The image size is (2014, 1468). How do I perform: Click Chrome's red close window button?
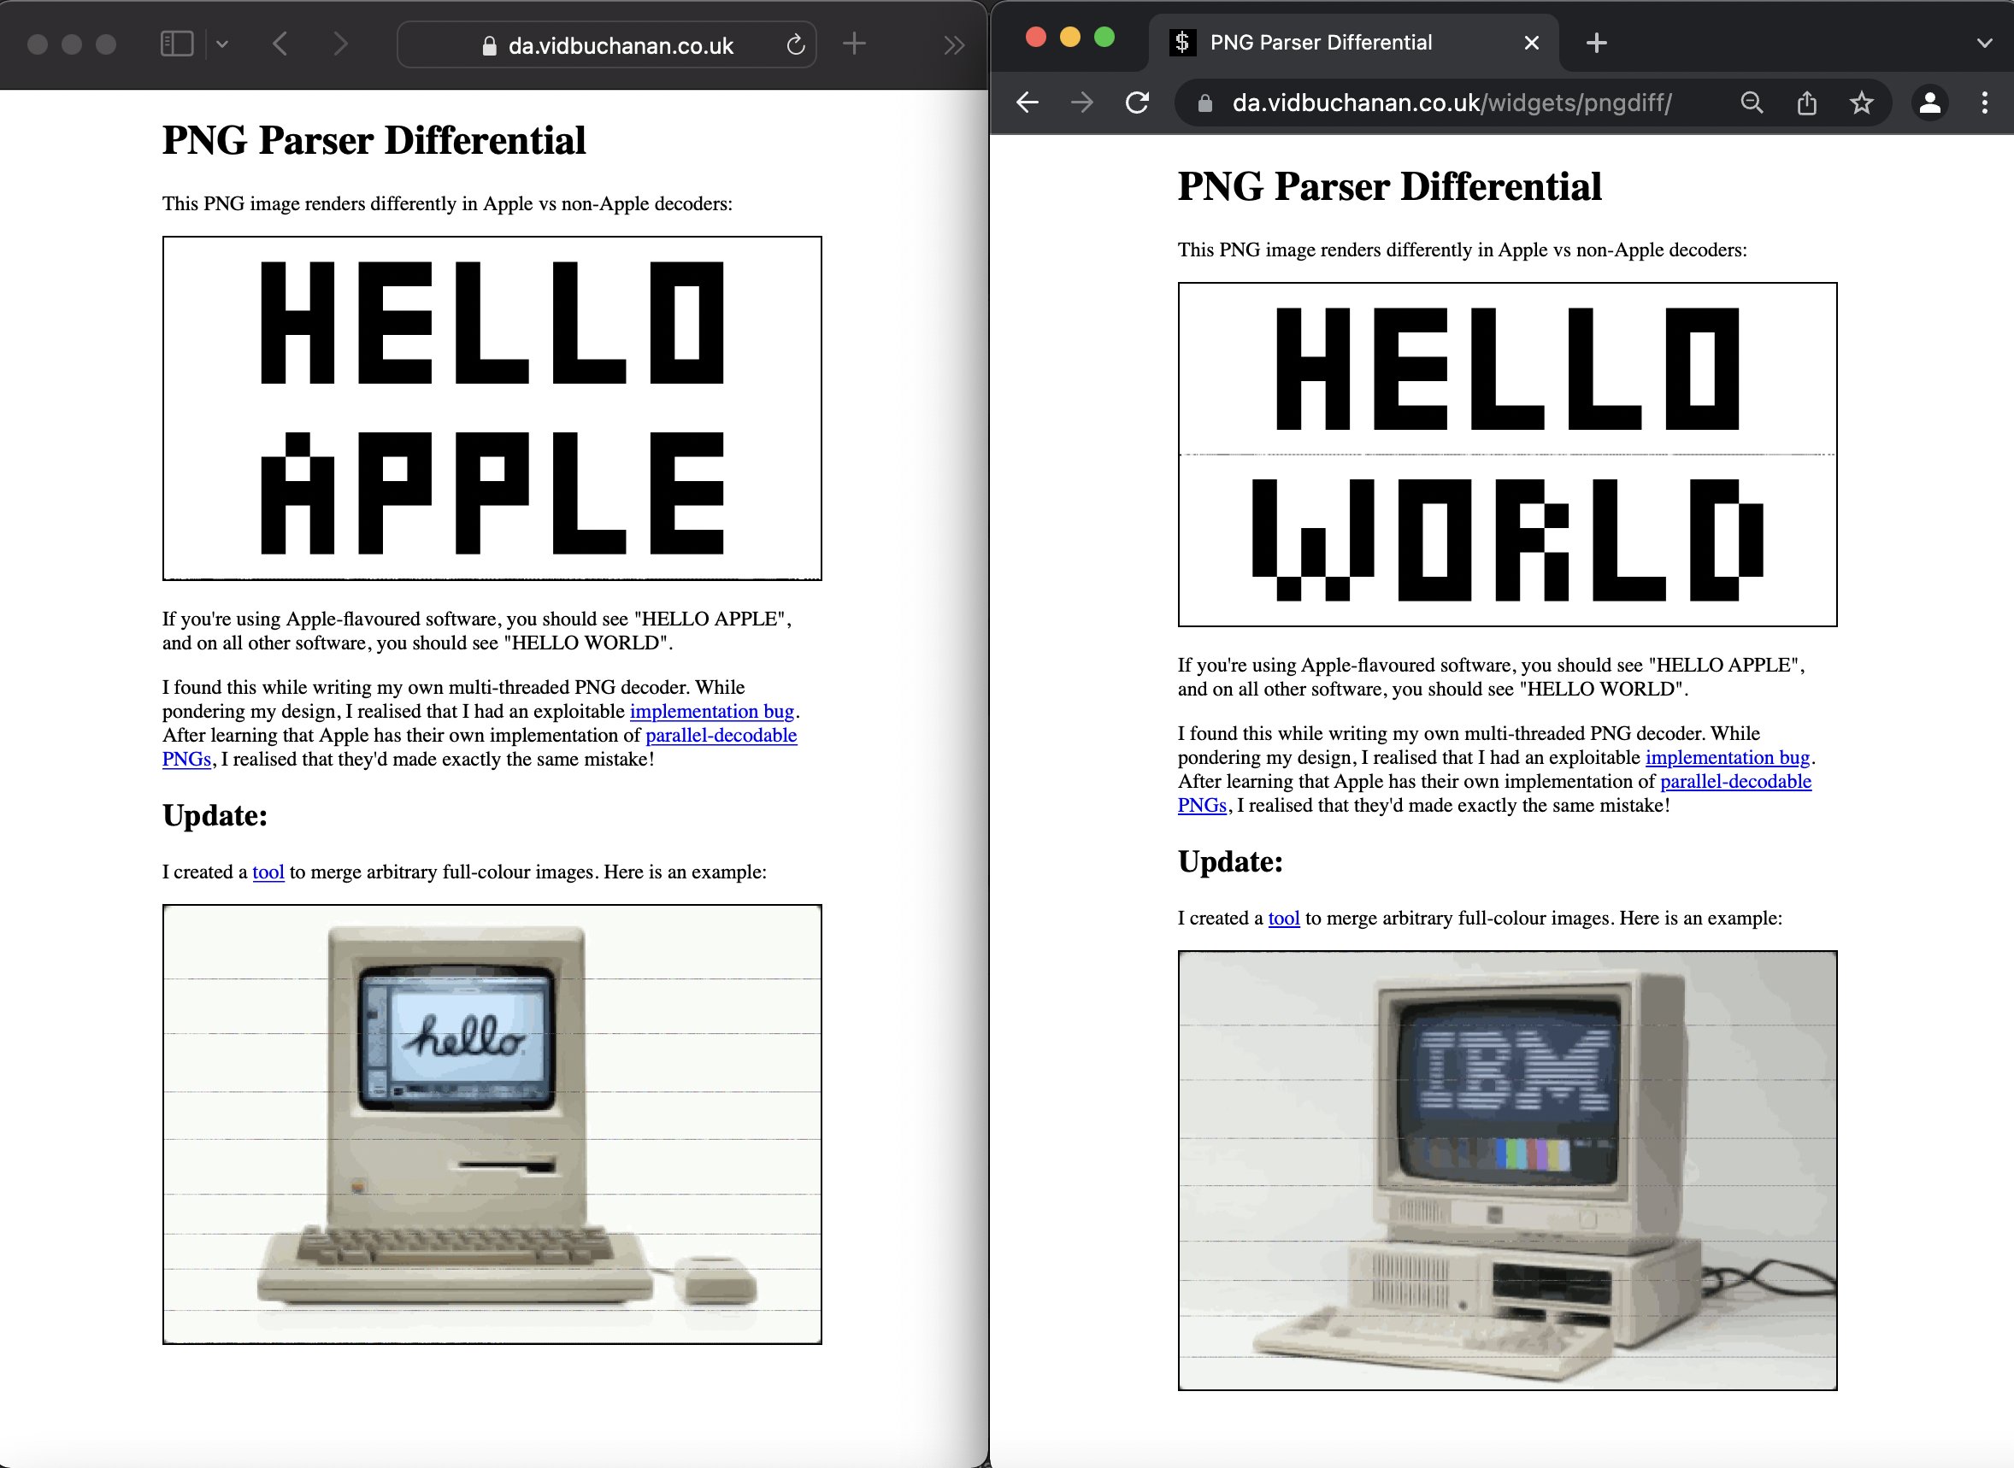[x=1035, y=37]
